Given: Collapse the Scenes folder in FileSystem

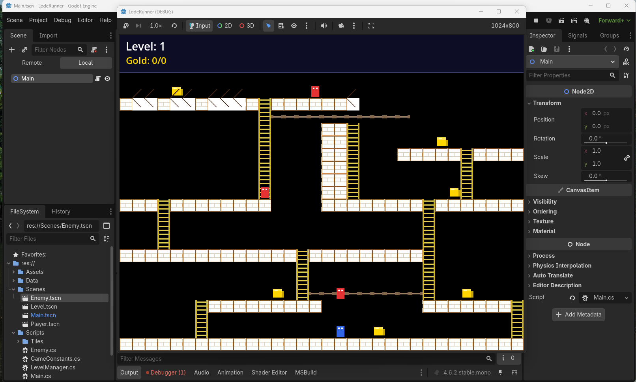Looking at the screenshot, I should (13, 289).
